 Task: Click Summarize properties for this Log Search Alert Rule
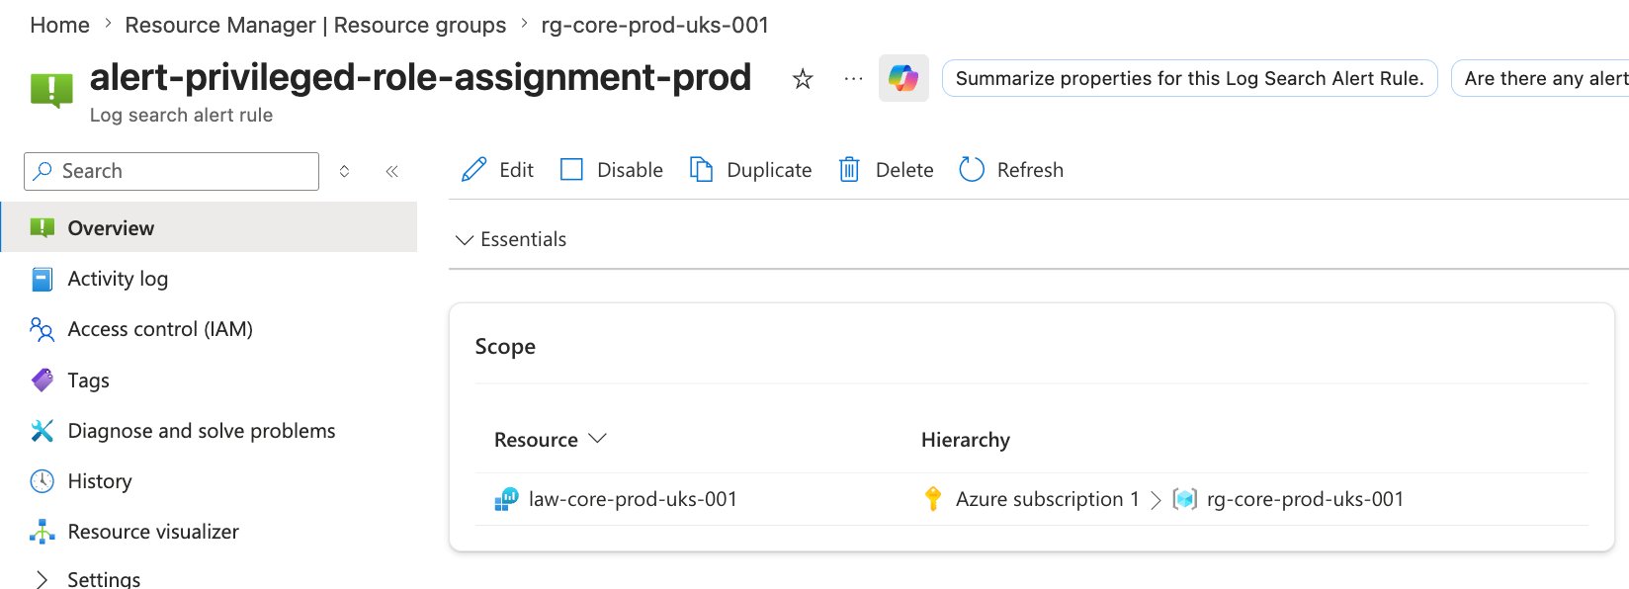(x=1189, y=78)
